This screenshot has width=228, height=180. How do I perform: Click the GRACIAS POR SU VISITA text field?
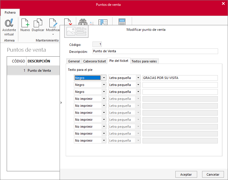[180, 78]
